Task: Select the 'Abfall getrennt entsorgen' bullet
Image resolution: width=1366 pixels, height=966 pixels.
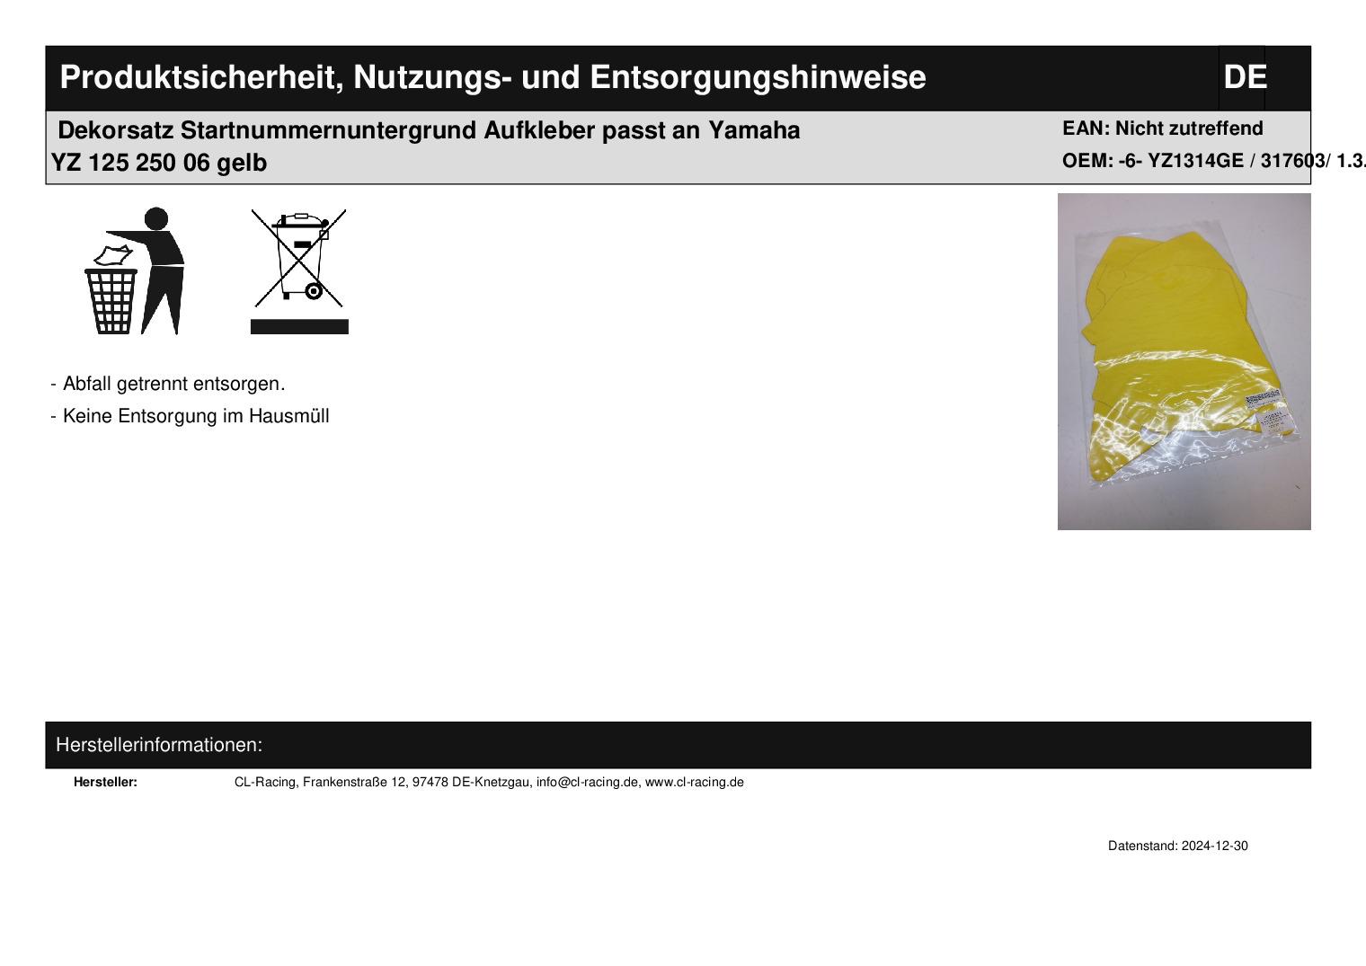Action: click(173, 384)
